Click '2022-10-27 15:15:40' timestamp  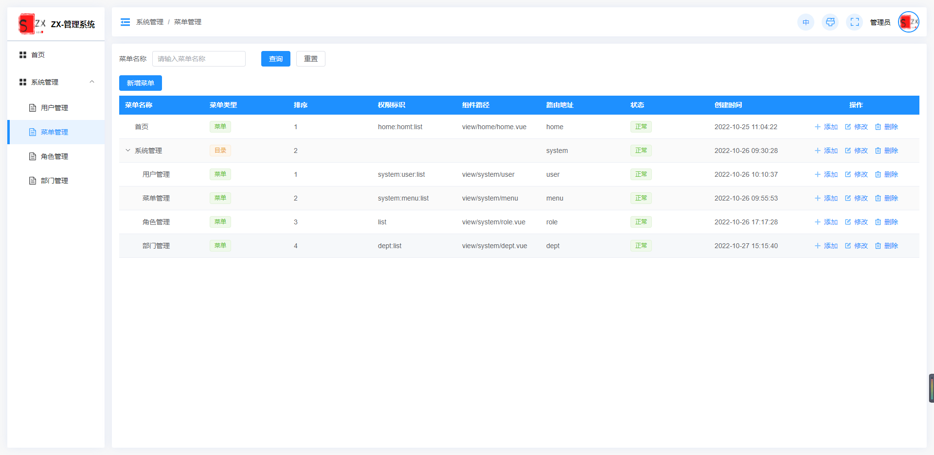(x=746, y=246)
